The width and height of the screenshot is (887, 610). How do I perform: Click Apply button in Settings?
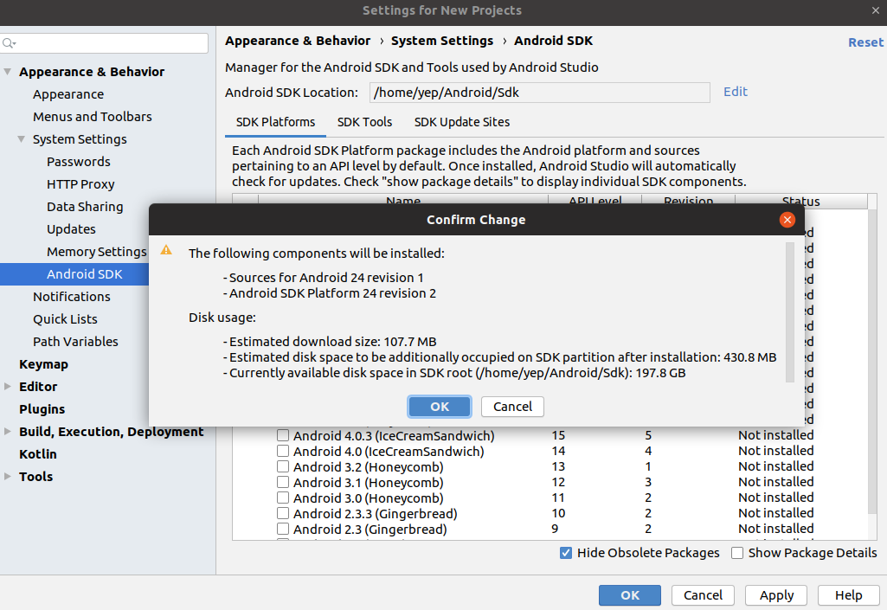point(776,595)
